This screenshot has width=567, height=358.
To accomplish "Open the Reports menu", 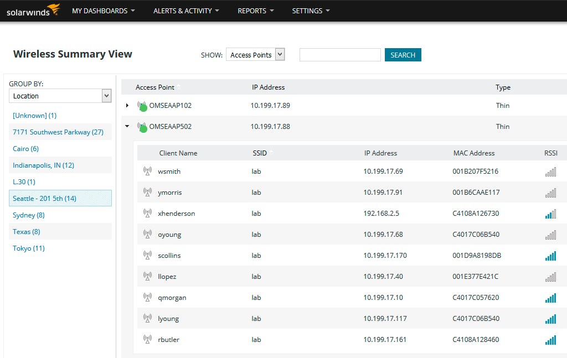I will click(x=256, y=11).
